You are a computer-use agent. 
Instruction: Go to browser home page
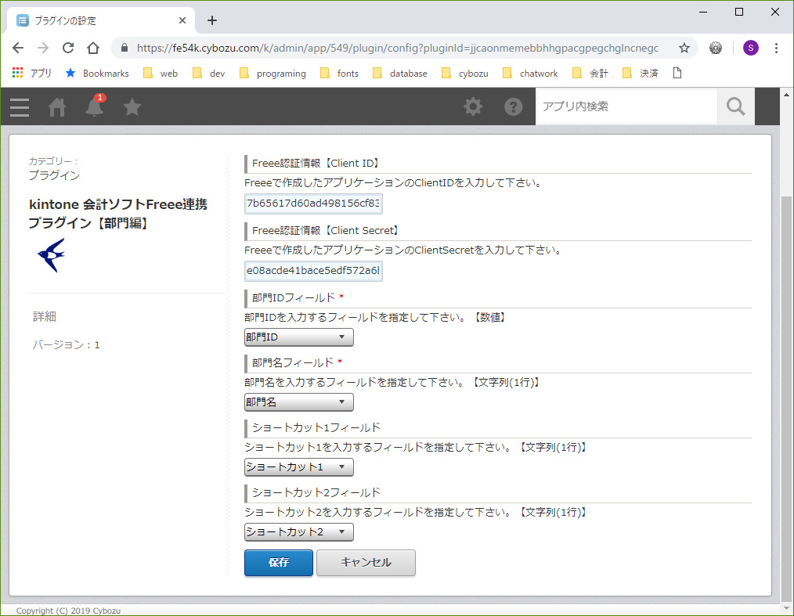pyautogui.click(x=93, y=48)
